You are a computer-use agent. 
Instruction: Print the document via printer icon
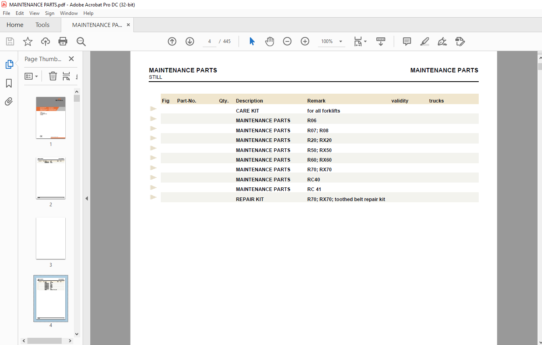(x=63, y=41)
